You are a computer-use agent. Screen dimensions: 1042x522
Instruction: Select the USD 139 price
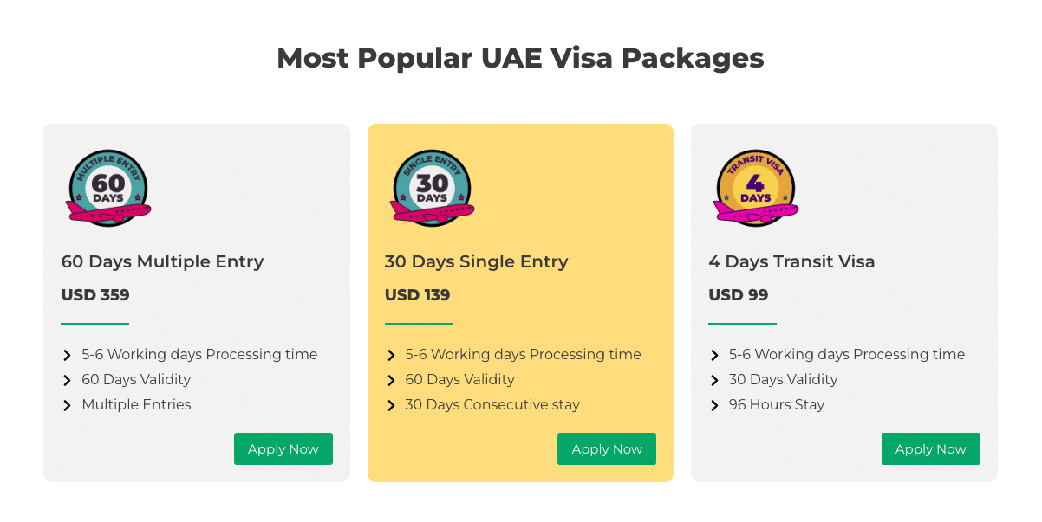417,295
